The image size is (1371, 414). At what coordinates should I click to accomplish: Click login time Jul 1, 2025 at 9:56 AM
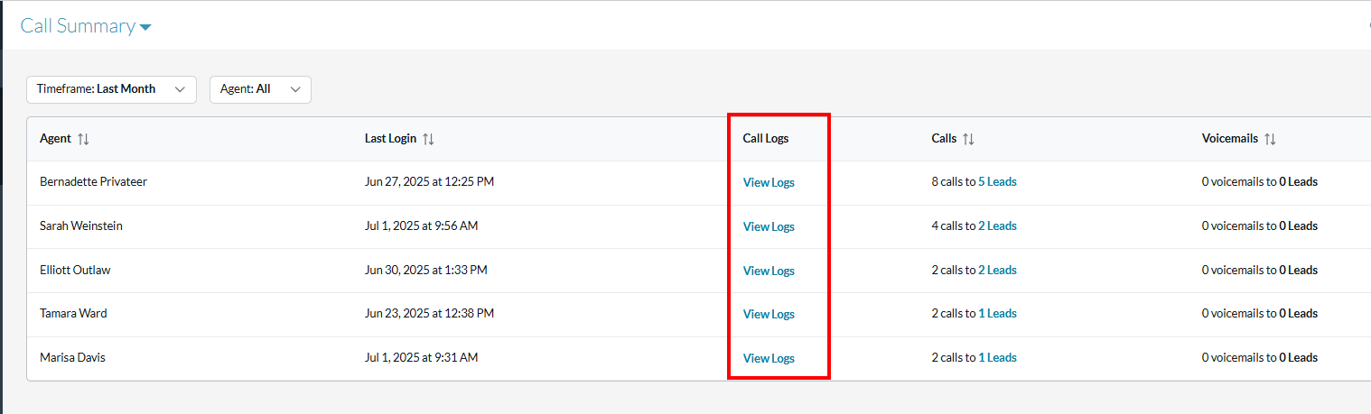[x=421, y=225]
